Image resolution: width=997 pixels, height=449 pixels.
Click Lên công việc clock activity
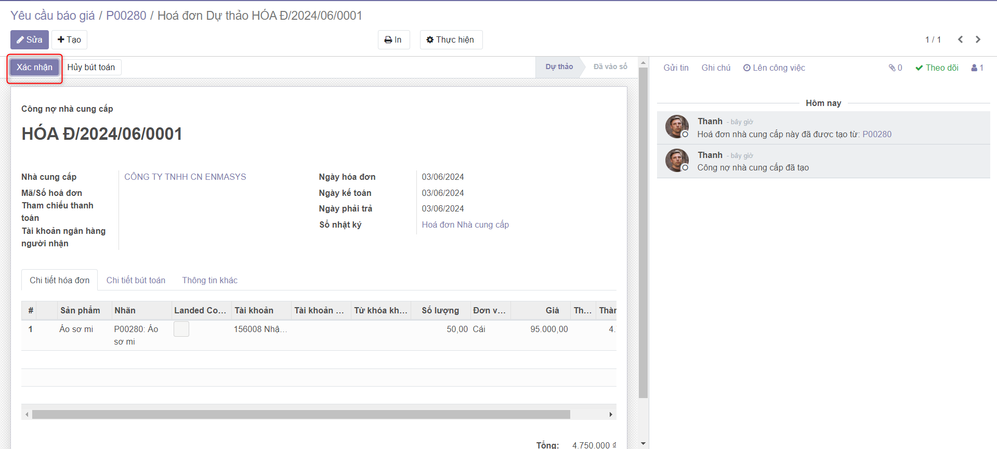[x=773, y=68]
